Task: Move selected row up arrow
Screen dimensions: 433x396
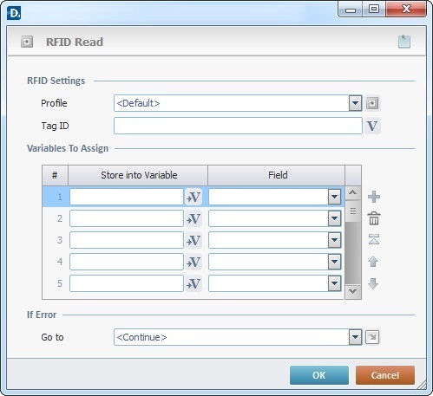Action: (x=373, y=262)
